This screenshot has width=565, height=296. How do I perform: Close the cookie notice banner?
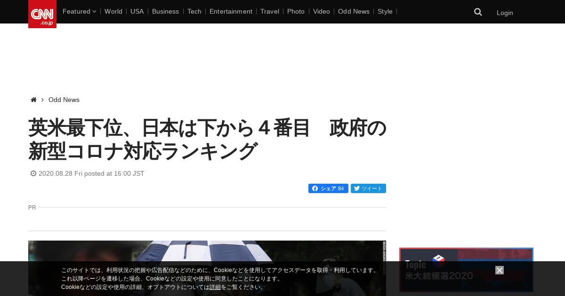click(500, 270)
